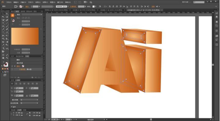The width and height of the screenshot is (220, 121).
Task: Click the left indent field in paragraph panel
Action: point(19,88)
